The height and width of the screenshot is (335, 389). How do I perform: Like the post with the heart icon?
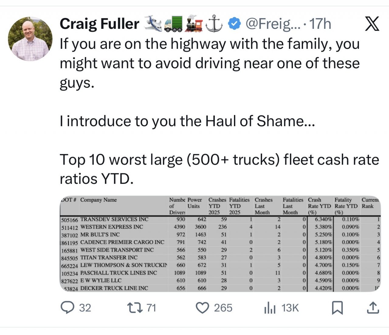(202, 308)
